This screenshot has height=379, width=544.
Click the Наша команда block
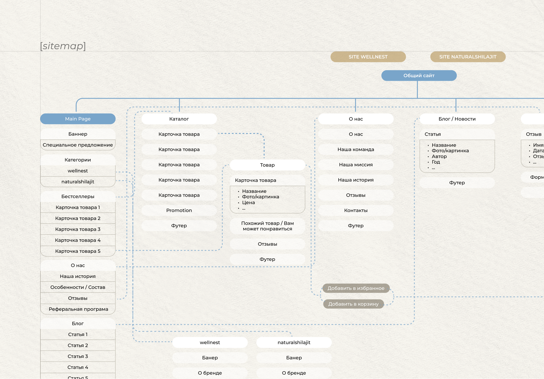pos(356,149)
